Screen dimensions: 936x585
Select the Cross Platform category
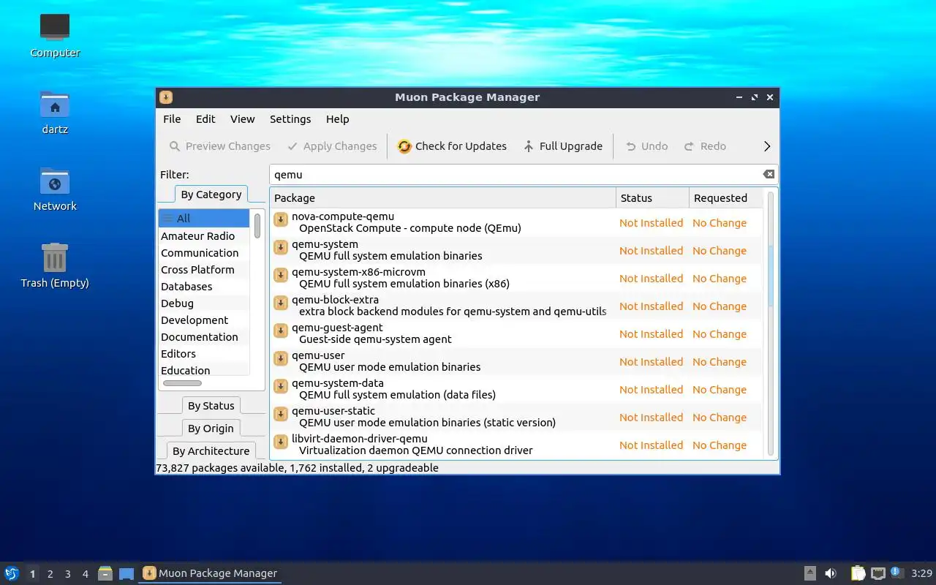click(204, 270)
